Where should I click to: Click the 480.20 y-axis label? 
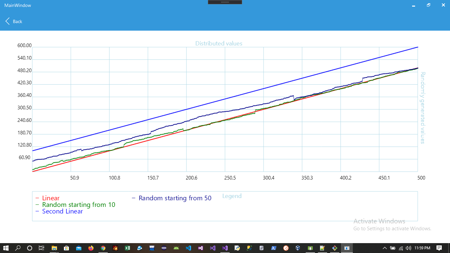click(x=25, y=70)
